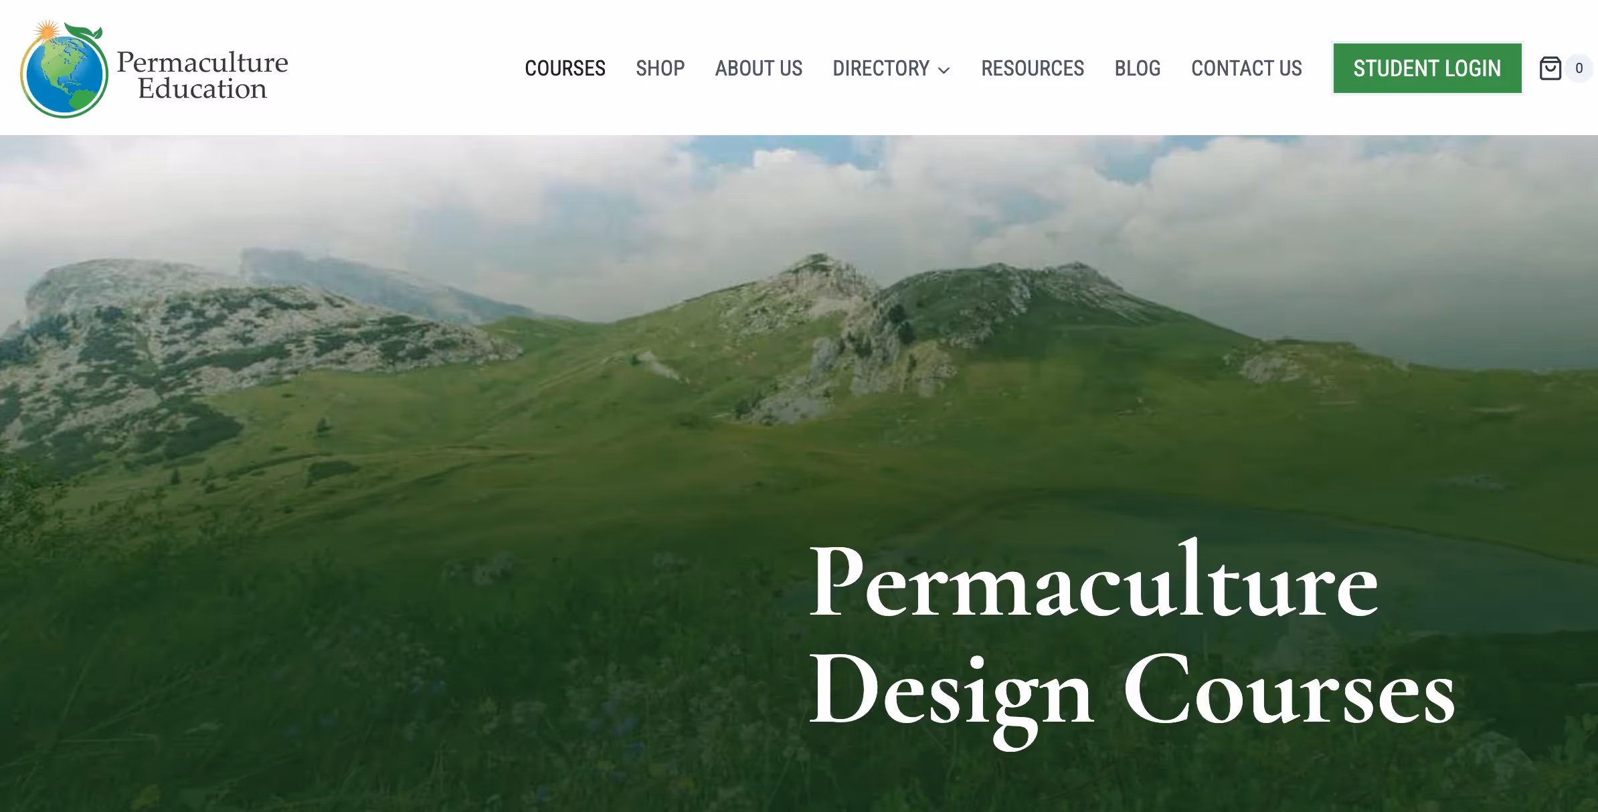Open the About Us page
This screenshot has height=812, width=1598.
(758, 68)
